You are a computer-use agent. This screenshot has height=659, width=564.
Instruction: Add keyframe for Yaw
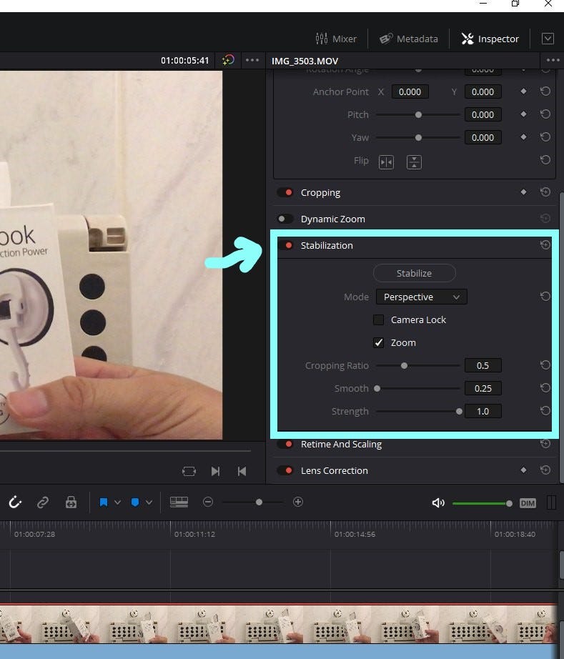click(523, 137)
